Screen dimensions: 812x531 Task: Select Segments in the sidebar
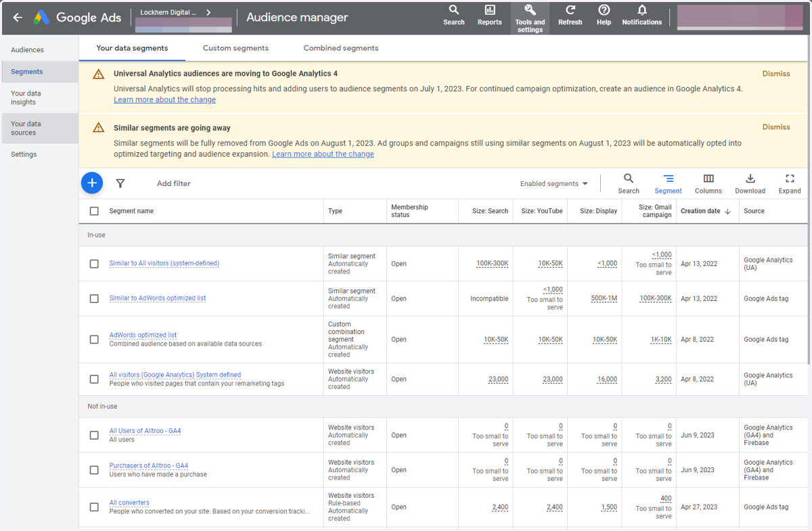(x=39, y=72)
